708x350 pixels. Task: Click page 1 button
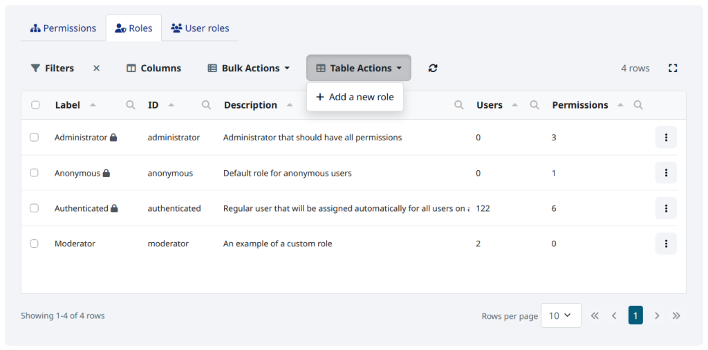[635, 315]
